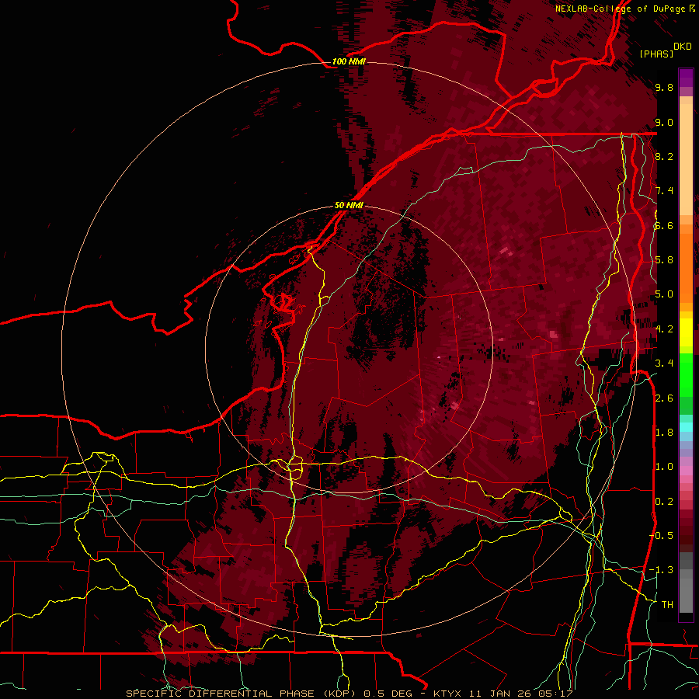Pick the gray swatch at the scale bottom
The height and width of the screenshot is (699, 699).
[686, 597]
